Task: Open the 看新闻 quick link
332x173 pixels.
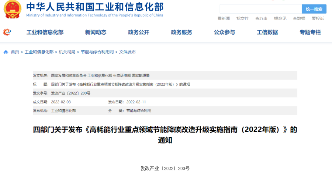Action: [224, 19]
